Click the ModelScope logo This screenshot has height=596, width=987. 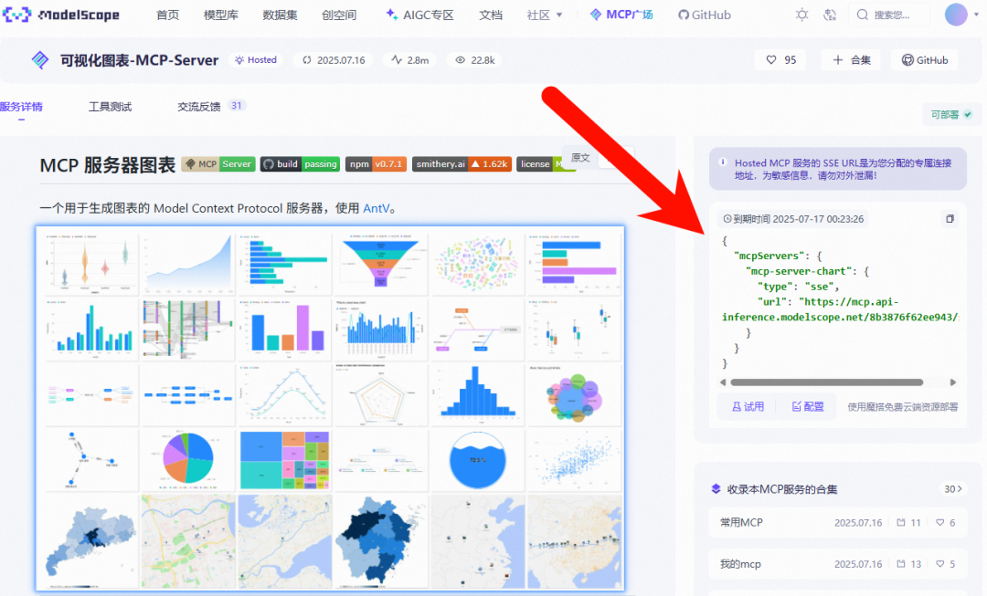tap(61, 15)
